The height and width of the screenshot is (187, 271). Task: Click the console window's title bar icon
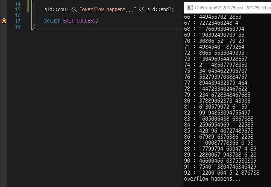click(190, 8)
